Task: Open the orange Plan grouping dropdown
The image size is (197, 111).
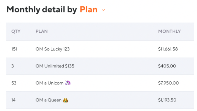Action: [x=89, y=10]
